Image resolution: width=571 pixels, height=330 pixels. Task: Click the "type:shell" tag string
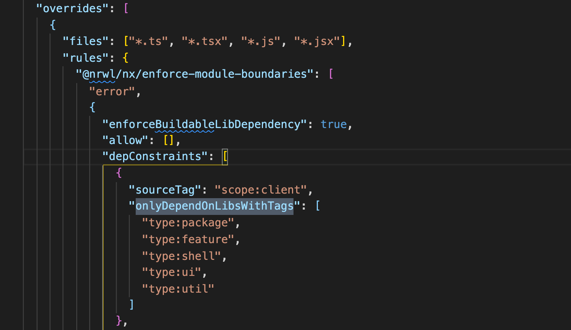[x=183, y=256]
